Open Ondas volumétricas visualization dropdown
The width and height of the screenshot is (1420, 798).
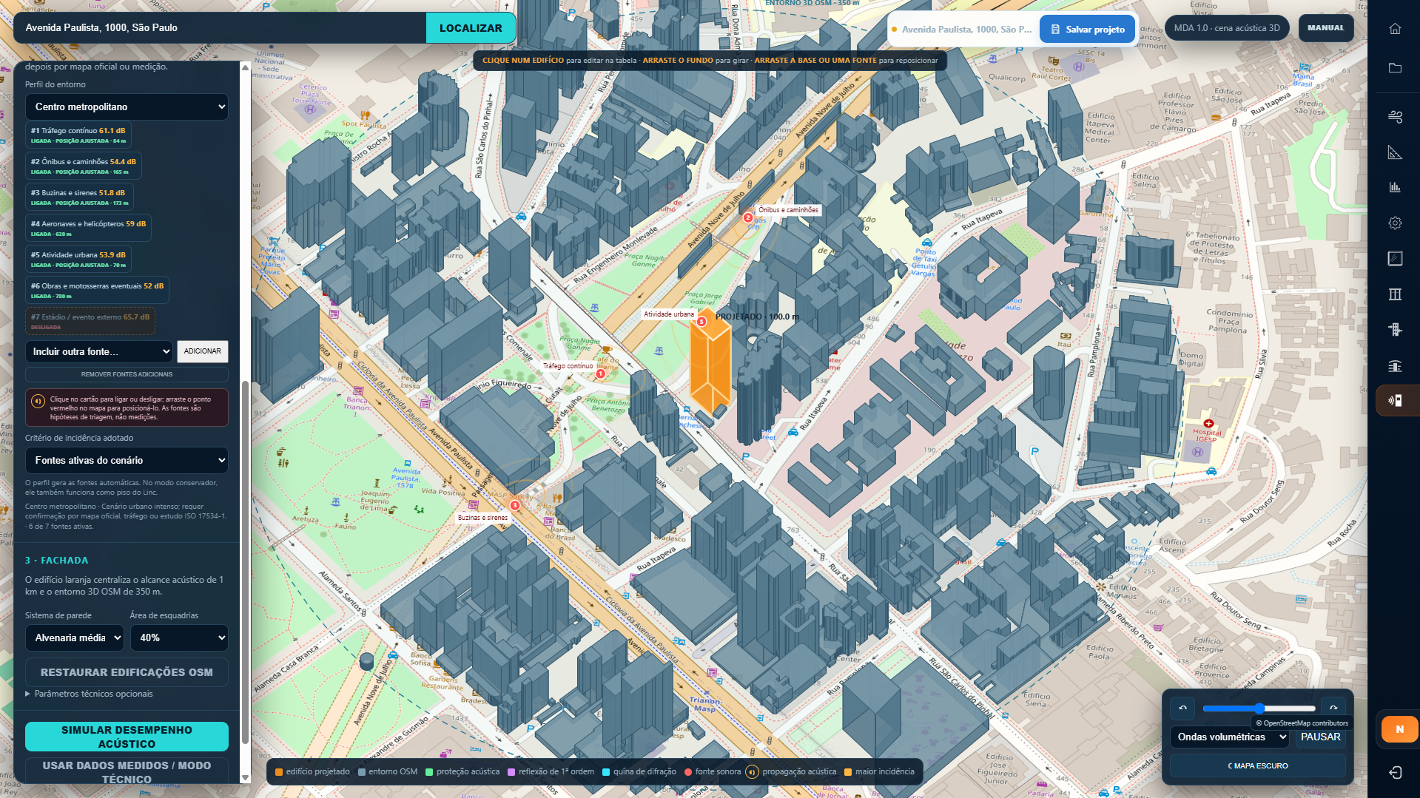[x=1230, y=737]
